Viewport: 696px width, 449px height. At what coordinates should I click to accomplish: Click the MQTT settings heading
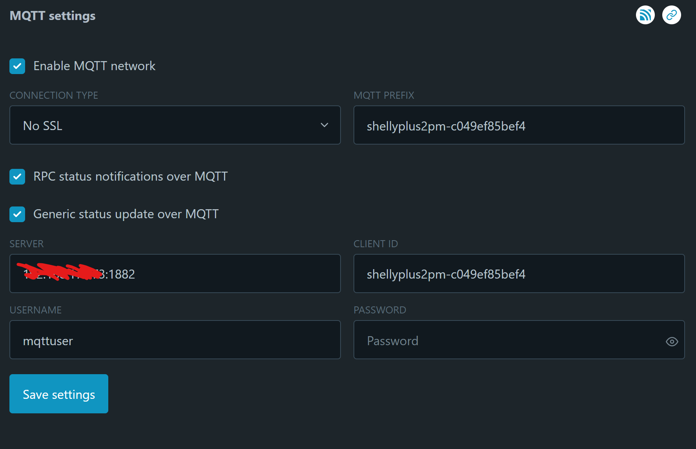click(53, 16)
